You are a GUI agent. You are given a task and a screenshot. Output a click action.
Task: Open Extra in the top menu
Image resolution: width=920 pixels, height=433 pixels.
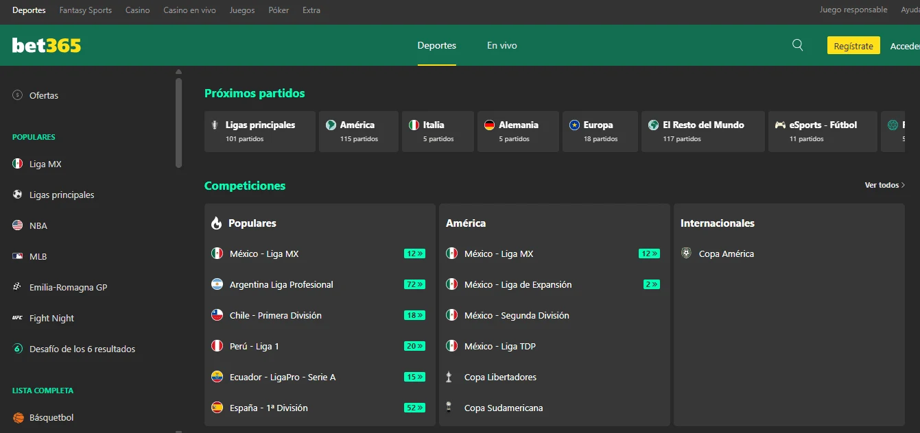(x=311, y=10)
